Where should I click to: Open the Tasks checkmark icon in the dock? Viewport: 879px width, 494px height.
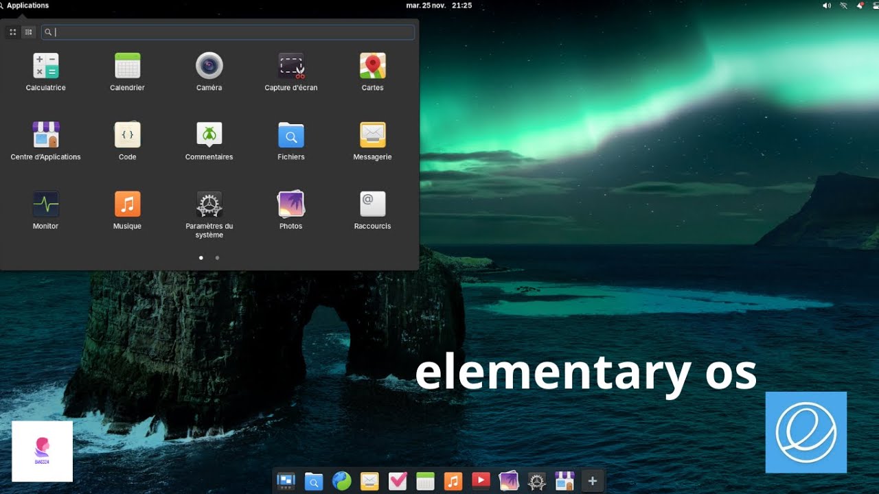[x=398, y=481]
